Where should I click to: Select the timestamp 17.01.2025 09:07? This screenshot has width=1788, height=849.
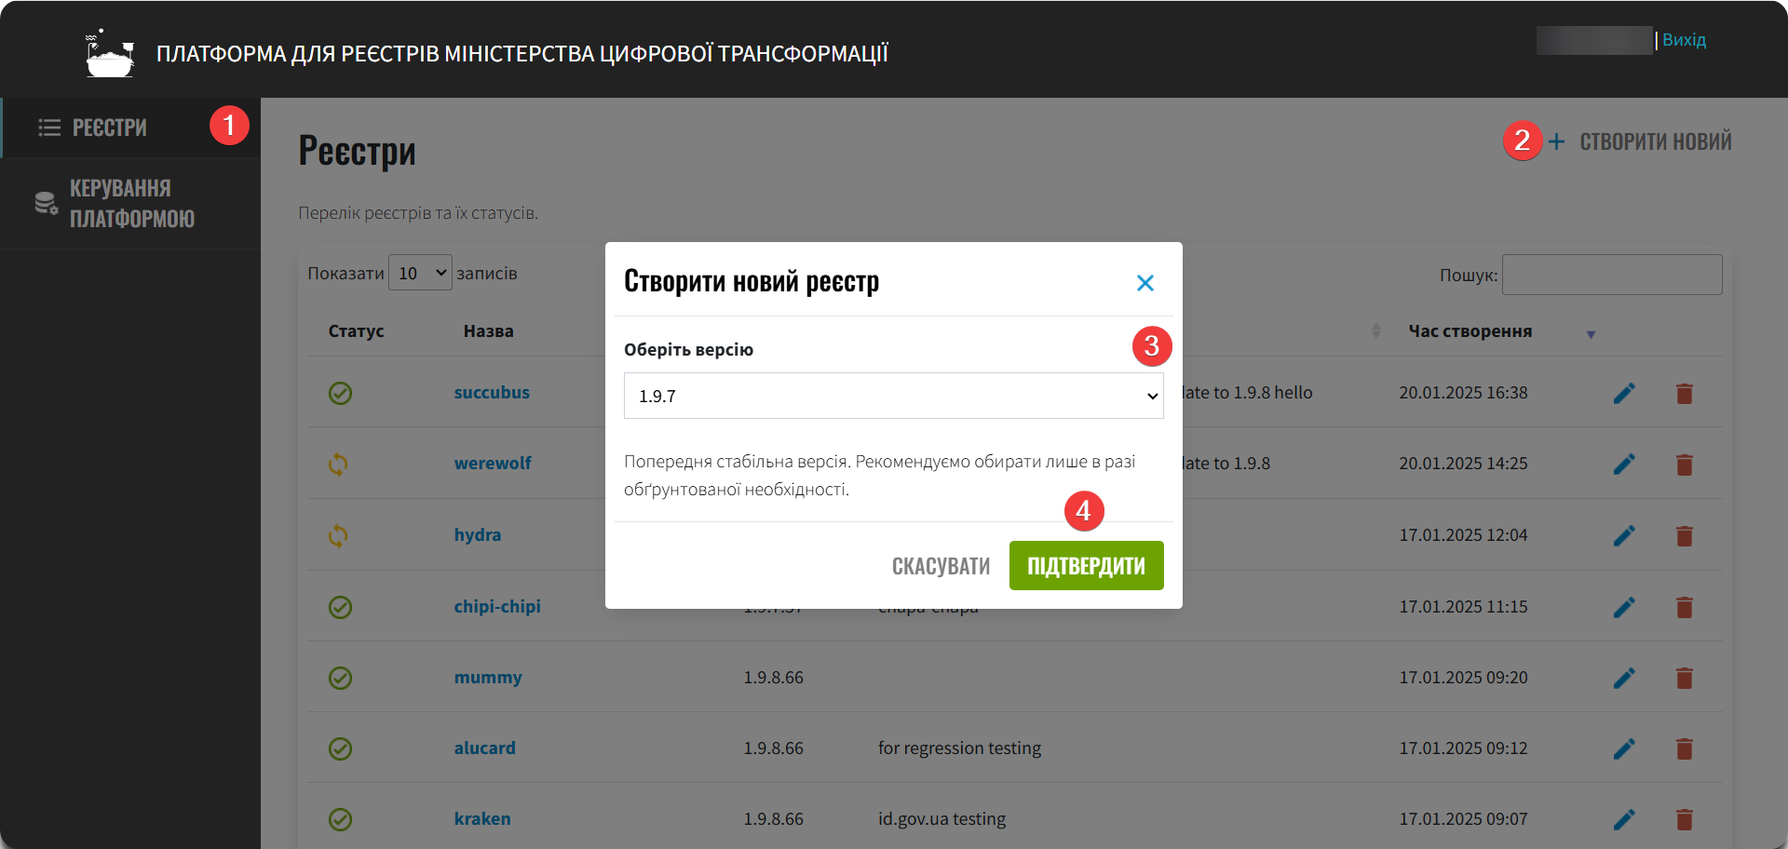(x=1463, y=819)
